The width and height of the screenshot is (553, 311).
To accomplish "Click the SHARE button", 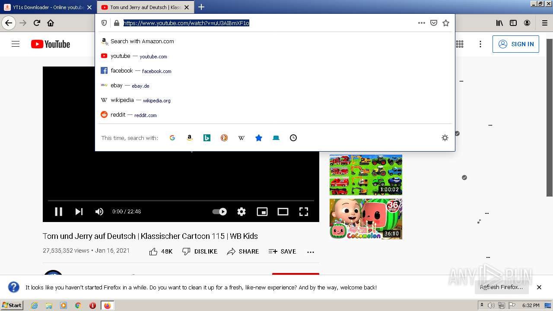I will [x=243, y=251].
